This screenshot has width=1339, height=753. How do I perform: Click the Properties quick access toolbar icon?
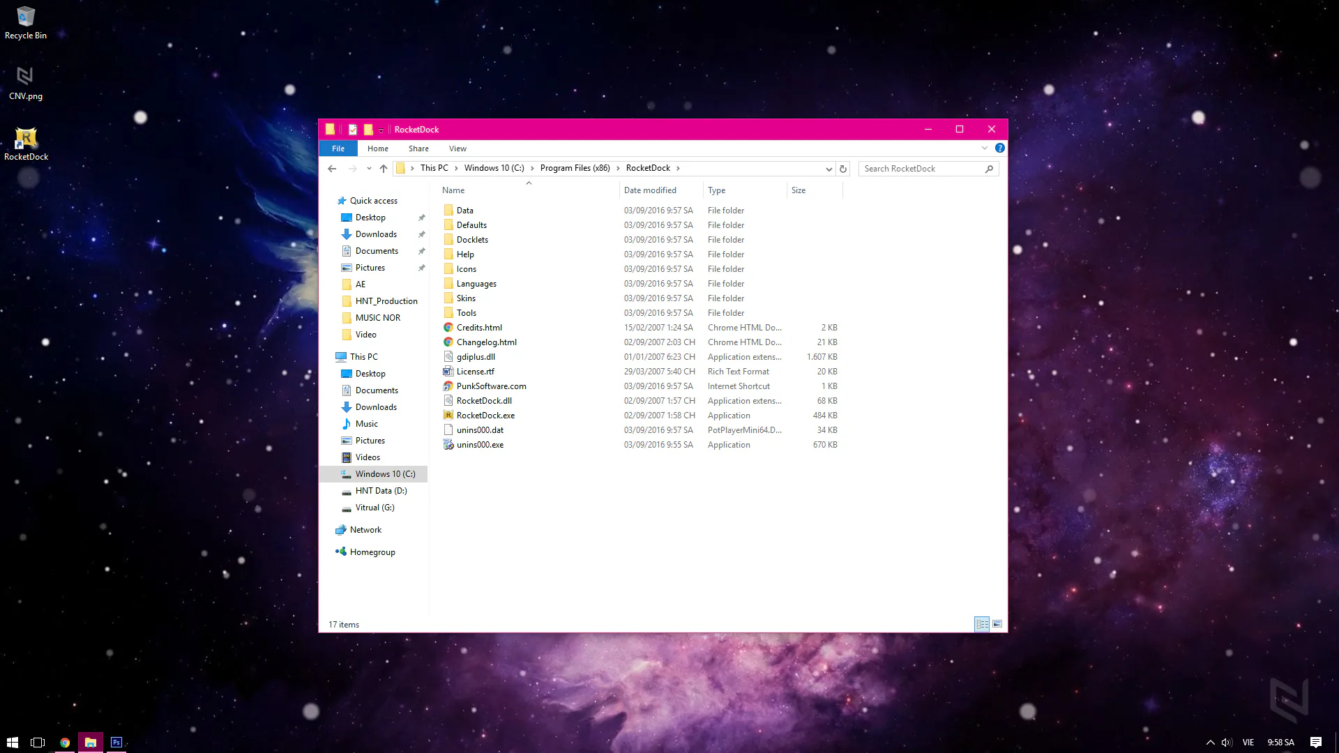click(x=353, y=130)
